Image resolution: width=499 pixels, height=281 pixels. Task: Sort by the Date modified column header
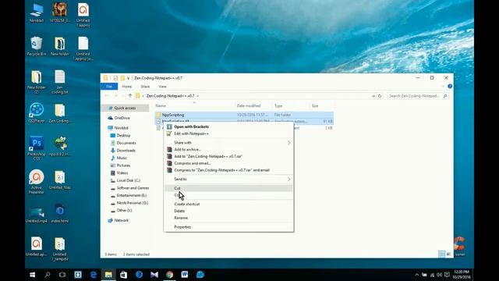[x=248, y=106]
